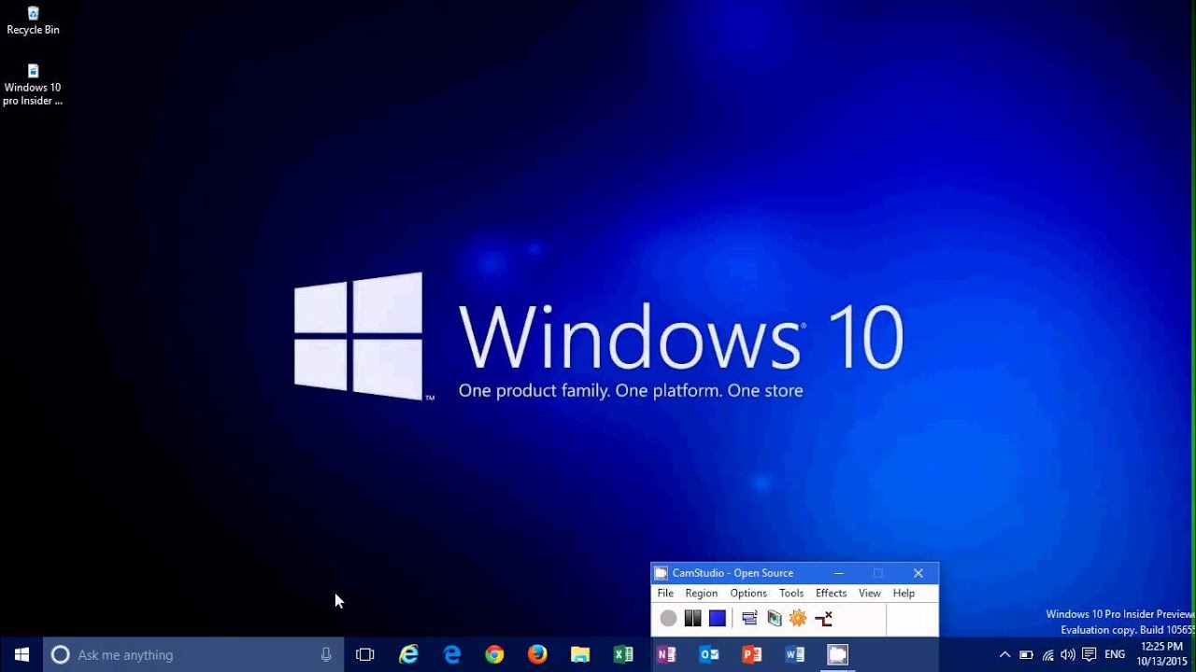Launch Word from the taskbar
The image size is (1196, 672).
tap(795, 654)
